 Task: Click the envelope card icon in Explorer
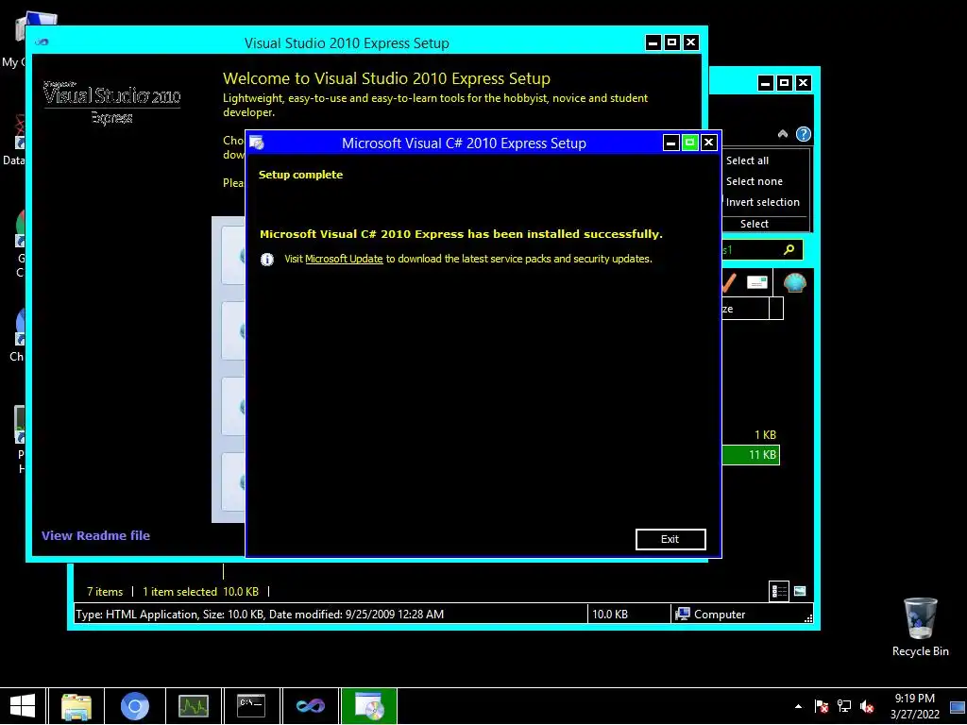point(756,282)
